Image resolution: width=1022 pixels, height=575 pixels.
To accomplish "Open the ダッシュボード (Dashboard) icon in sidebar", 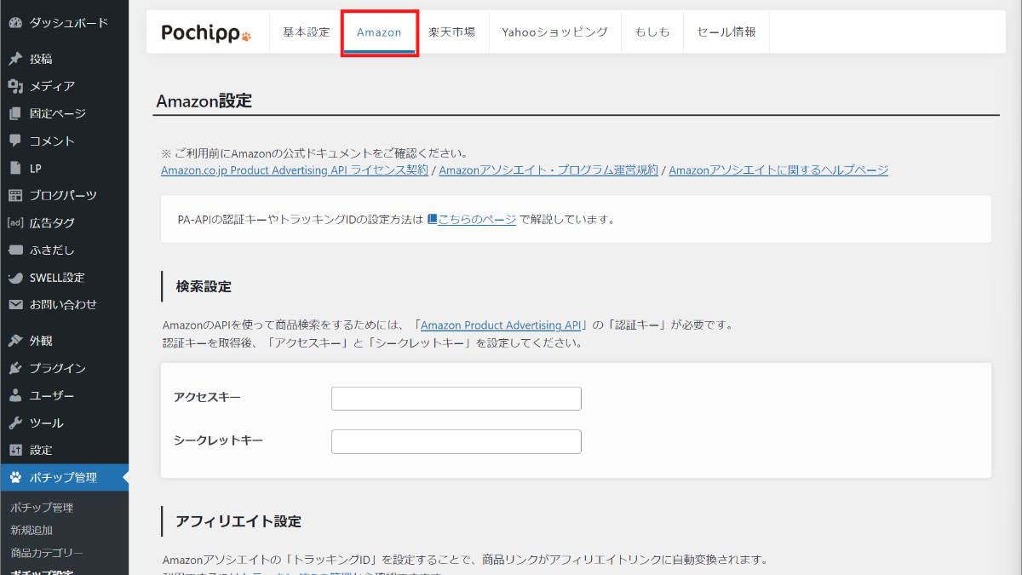I will (x=15, y=23).
